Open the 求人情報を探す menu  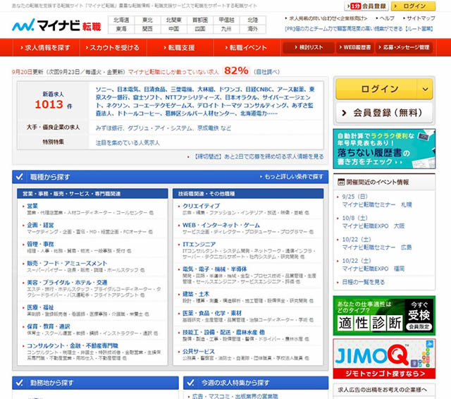[x=46, y=47]
